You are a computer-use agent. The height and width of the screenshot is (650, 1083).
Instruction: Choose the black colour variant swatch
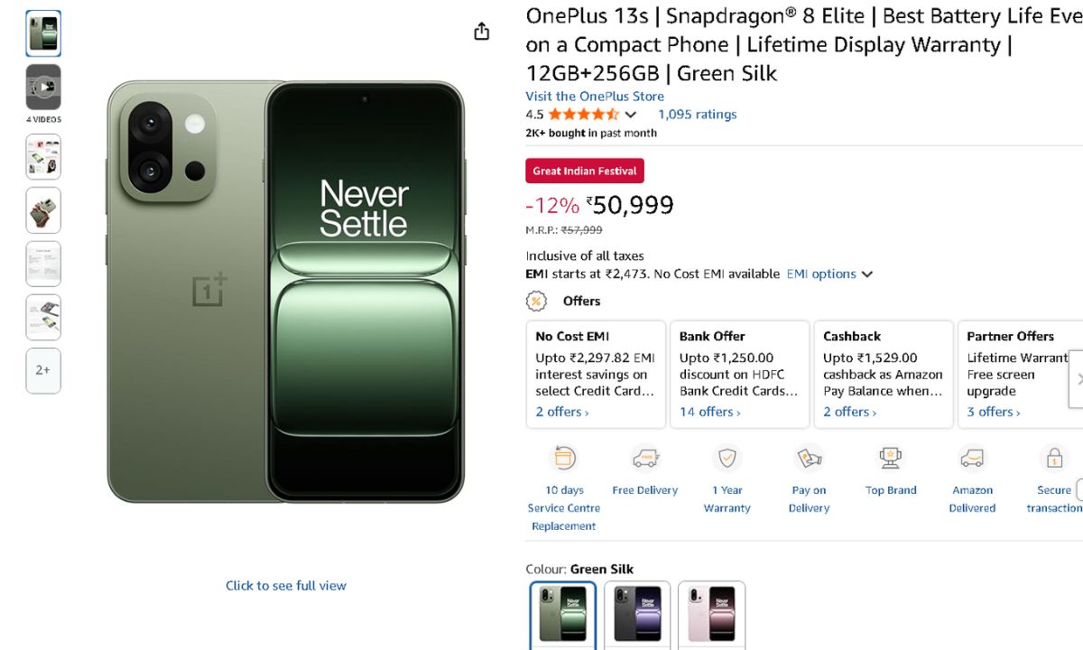pyautogui.click(x=637, y=614)
